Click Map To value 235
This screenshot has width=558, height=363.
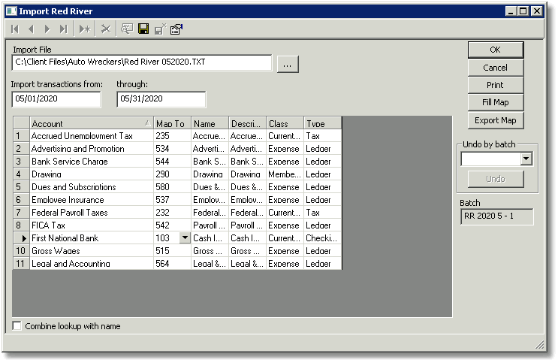[x=172, y=136]
